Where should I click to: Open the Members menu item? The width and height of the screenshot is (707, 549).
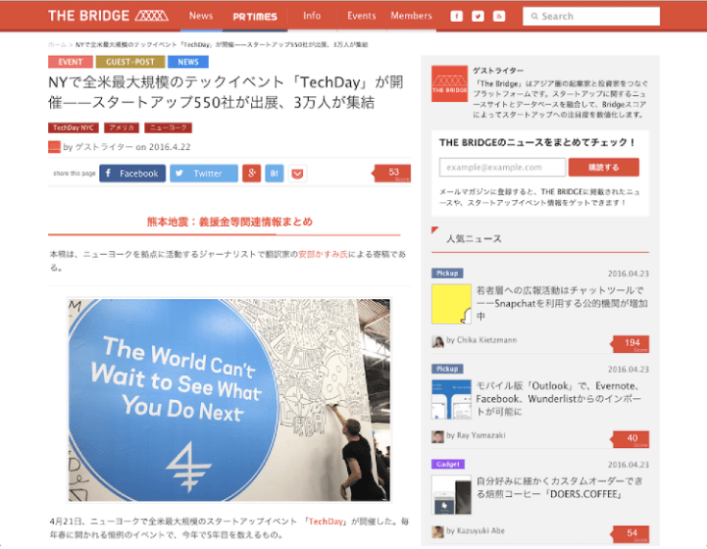(412, 16)
